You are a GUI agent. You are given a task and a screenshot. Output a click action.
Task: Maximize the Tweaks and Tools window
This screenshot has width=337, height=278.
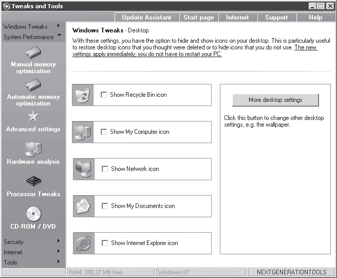click(x=321, y=6)
